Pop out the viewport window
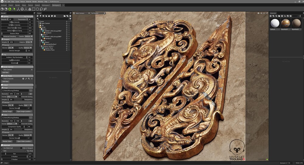The image size is (304, 165). [267, 13]
